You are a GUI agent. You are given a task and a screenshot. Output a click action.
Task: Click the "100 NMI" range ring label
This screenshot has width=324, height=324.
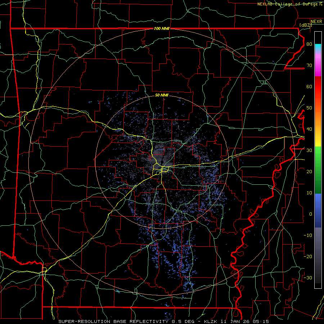pos(162,28)
